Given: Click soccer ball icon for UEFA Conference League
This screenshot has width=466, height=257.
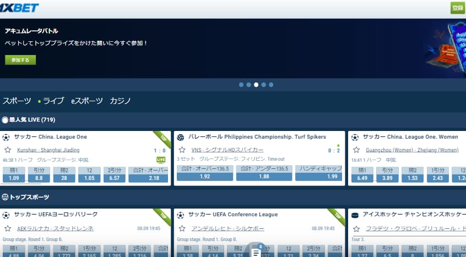Looking at the screenshot, I should point(181,215).
